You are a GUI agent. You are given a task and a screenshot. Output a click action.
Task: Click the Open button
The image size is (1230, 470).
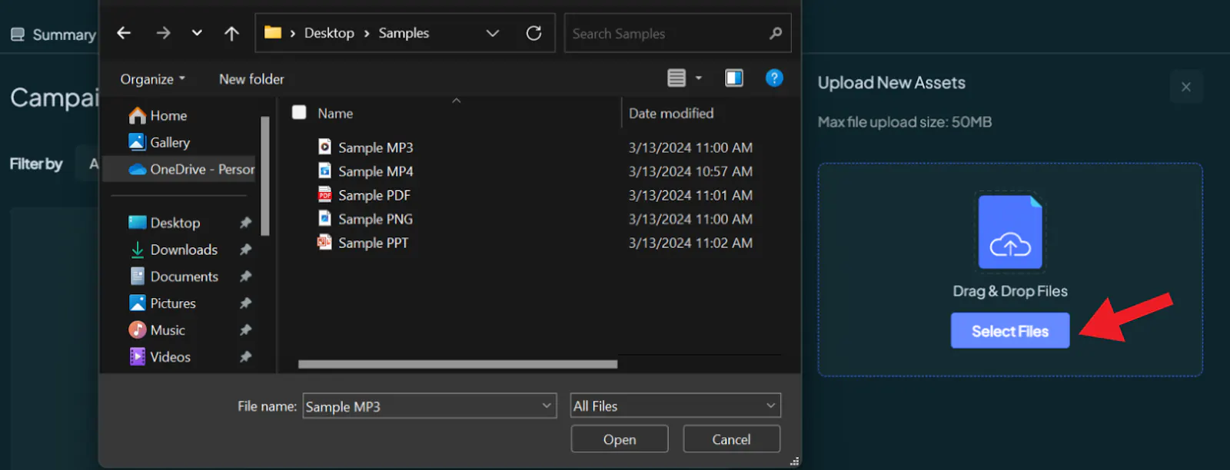pos(620,439)
